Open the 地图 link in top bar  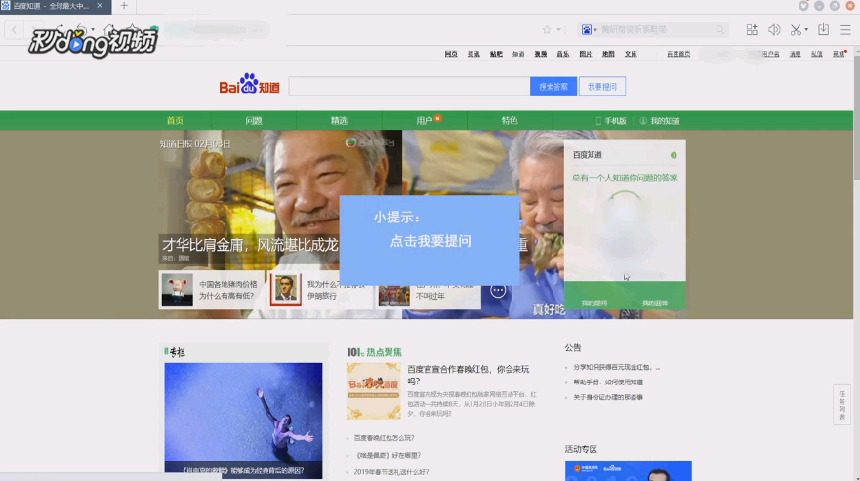(x=608, y=54)
